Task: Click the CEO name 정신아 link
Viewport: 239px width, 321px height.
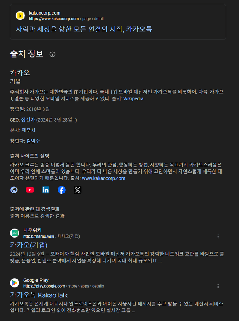Action: point(28,120)
